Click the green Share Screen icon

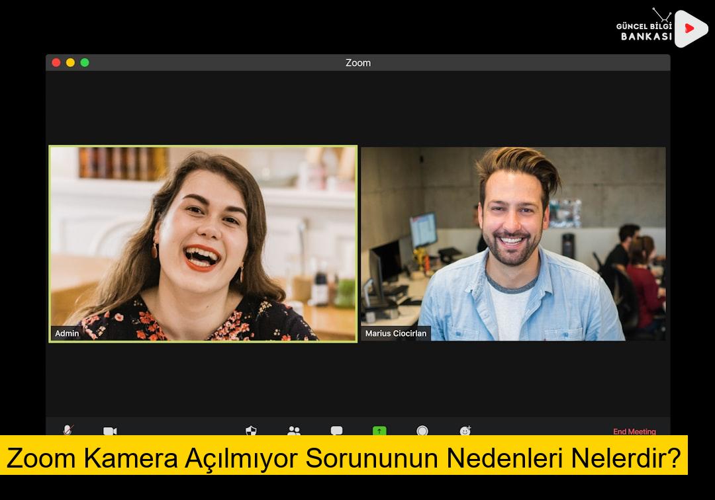[379, 431]
